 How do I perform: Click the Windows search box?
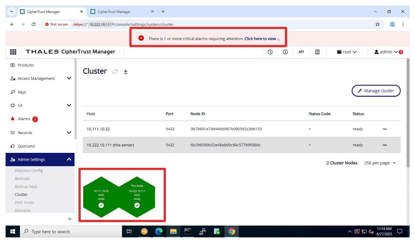tap(71, 232)
